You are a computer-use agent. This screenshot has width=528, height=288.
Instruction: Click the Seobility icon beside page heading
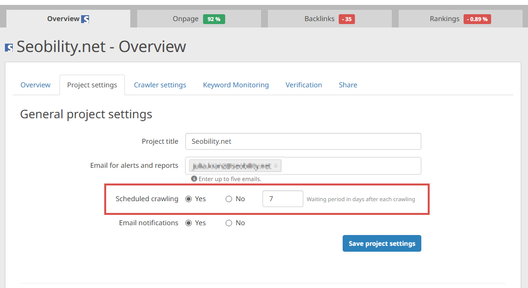click(9, 48)
